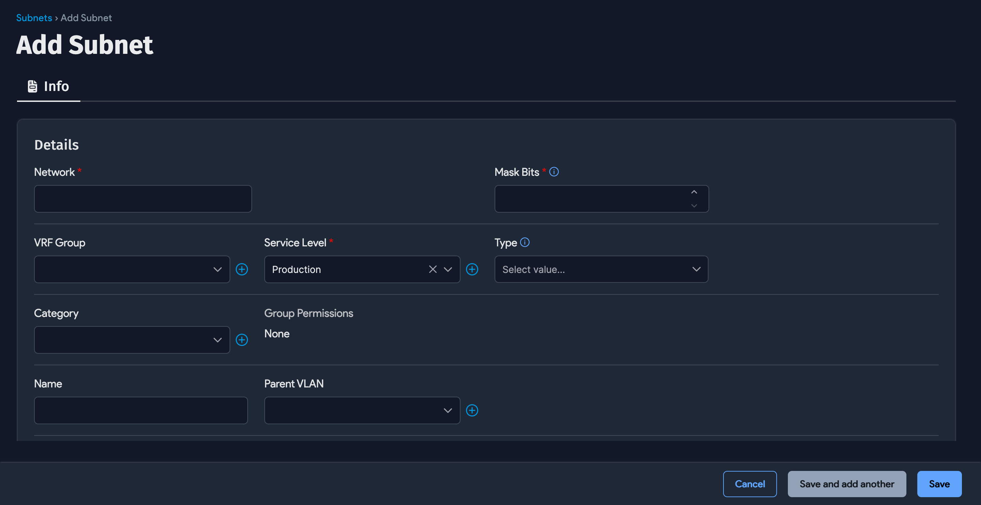This screenshot has width=981, height=505.
Task: Increment Mask Bits with the up arrow
Action: click(694, 193)
